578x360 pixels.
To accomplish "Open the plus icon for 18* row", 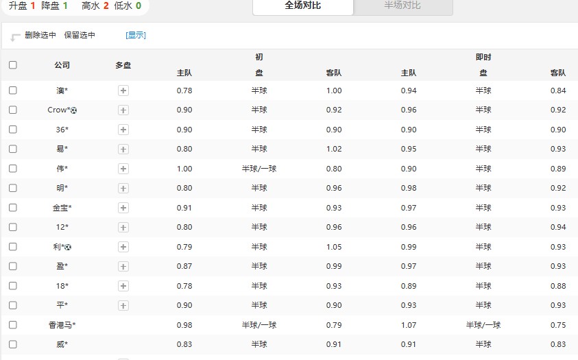I will pos(123,286).
